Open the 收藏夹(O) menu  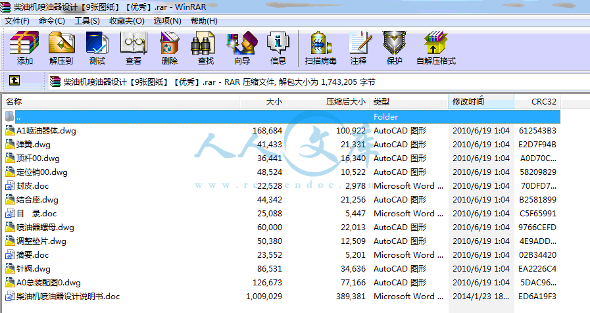pos(127,20)
